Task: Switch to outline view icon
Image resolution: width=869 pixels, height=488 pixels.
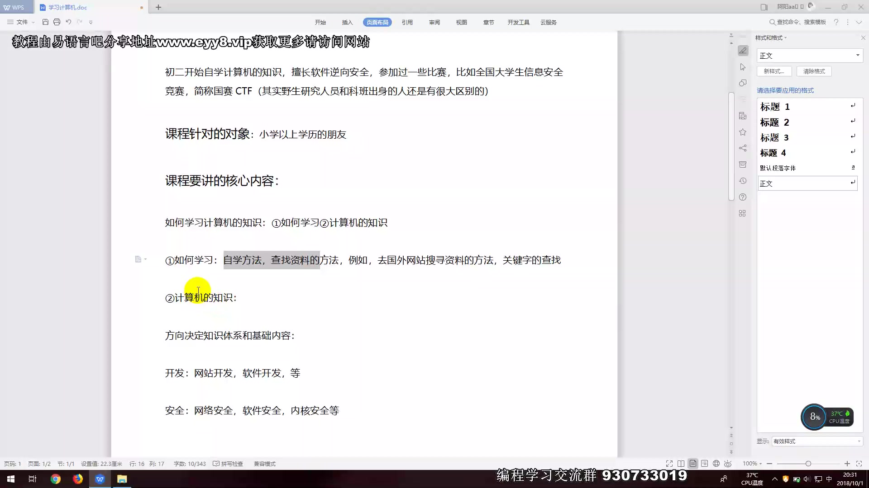Action: tap(705, 464)
